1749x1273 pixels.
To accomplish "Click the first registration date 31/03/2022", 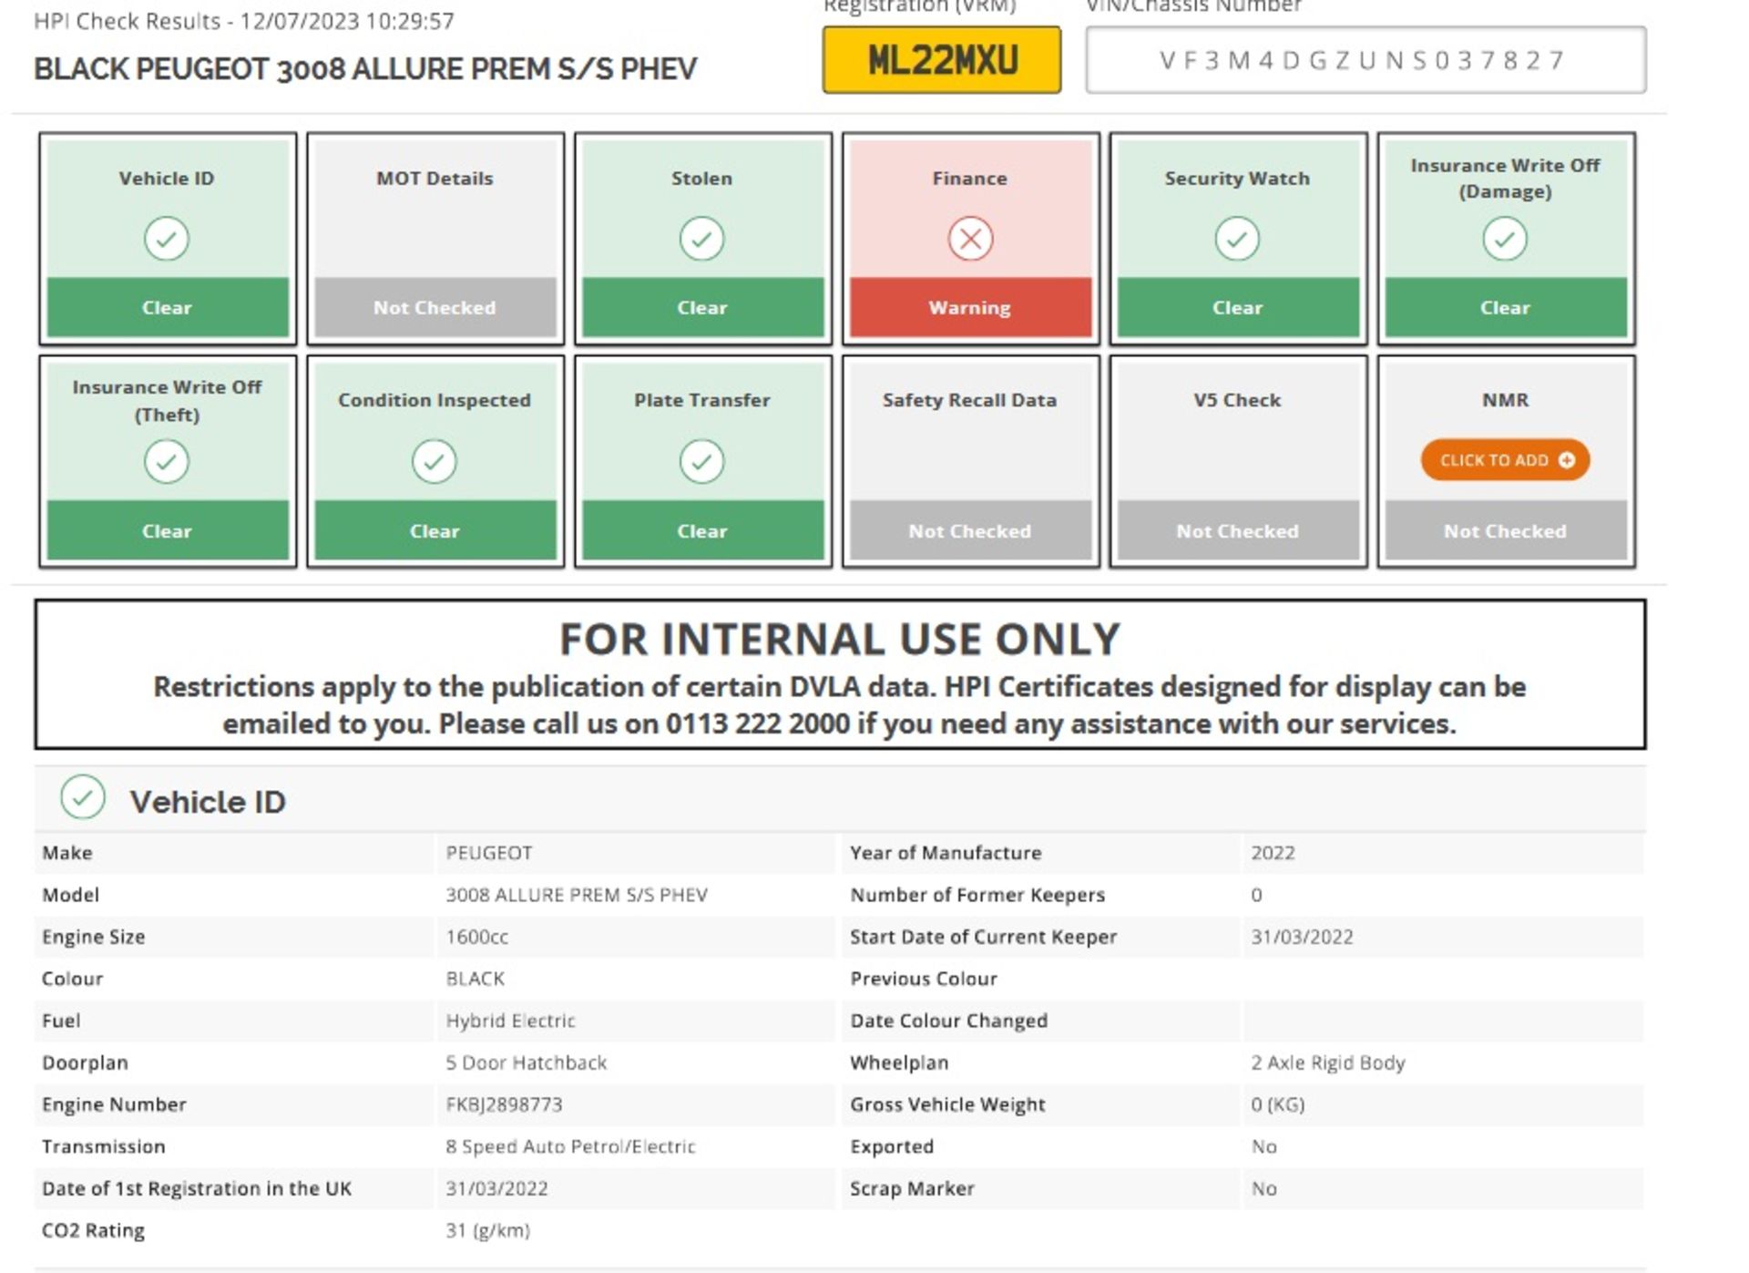I will click(496, 1188).
